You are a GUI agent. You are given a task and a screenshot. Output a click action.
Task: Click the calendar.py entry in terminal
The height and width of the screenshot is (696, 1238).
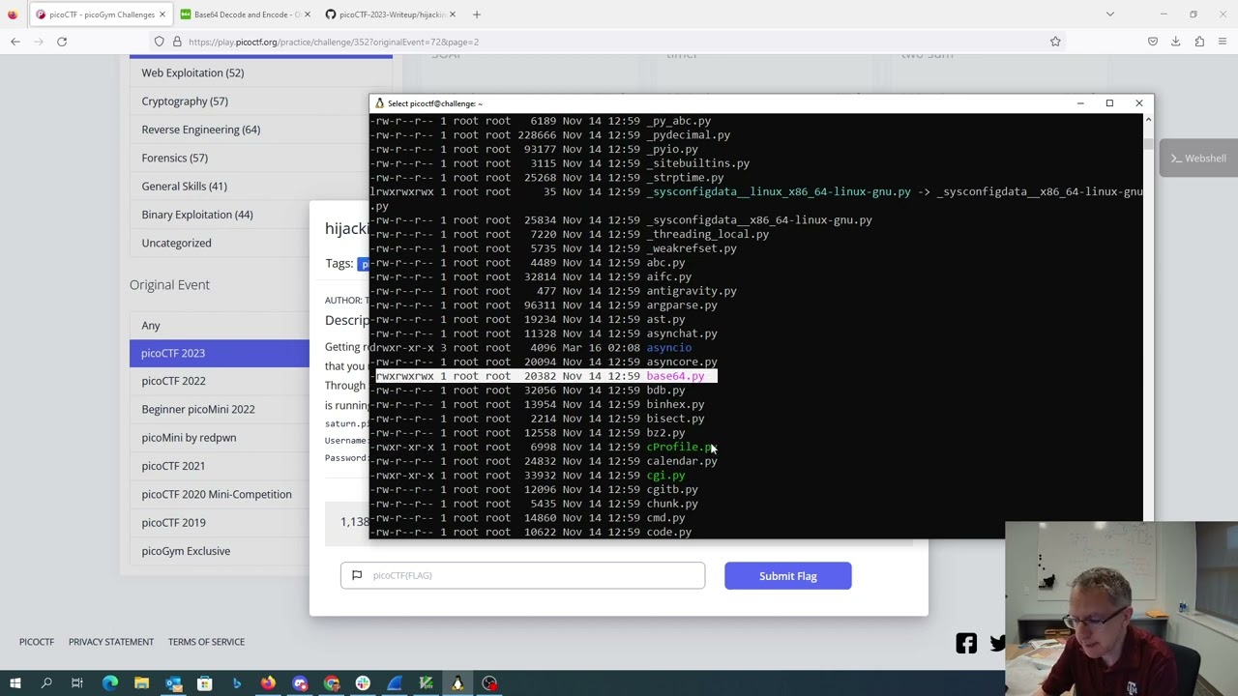(x=682, y=461)
